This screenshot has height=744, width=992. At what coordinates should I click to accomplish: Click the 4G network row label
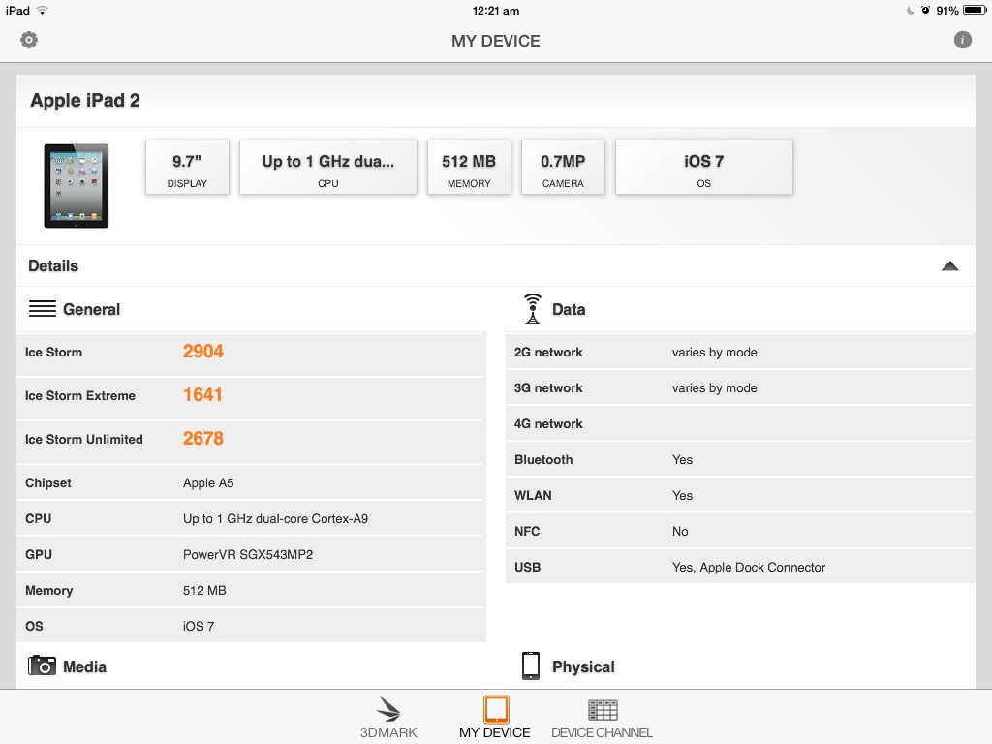(548, 424)
